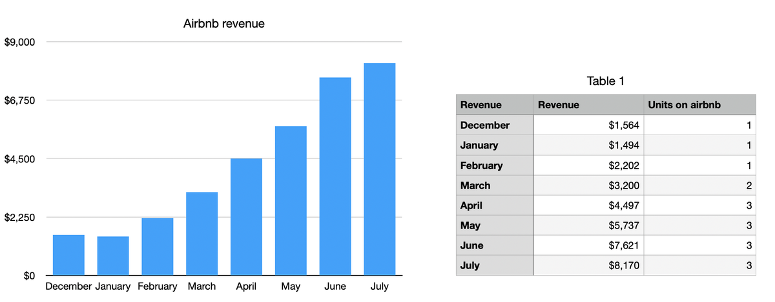
Task: Click June label under chart axis
Action: pos(335,287)
